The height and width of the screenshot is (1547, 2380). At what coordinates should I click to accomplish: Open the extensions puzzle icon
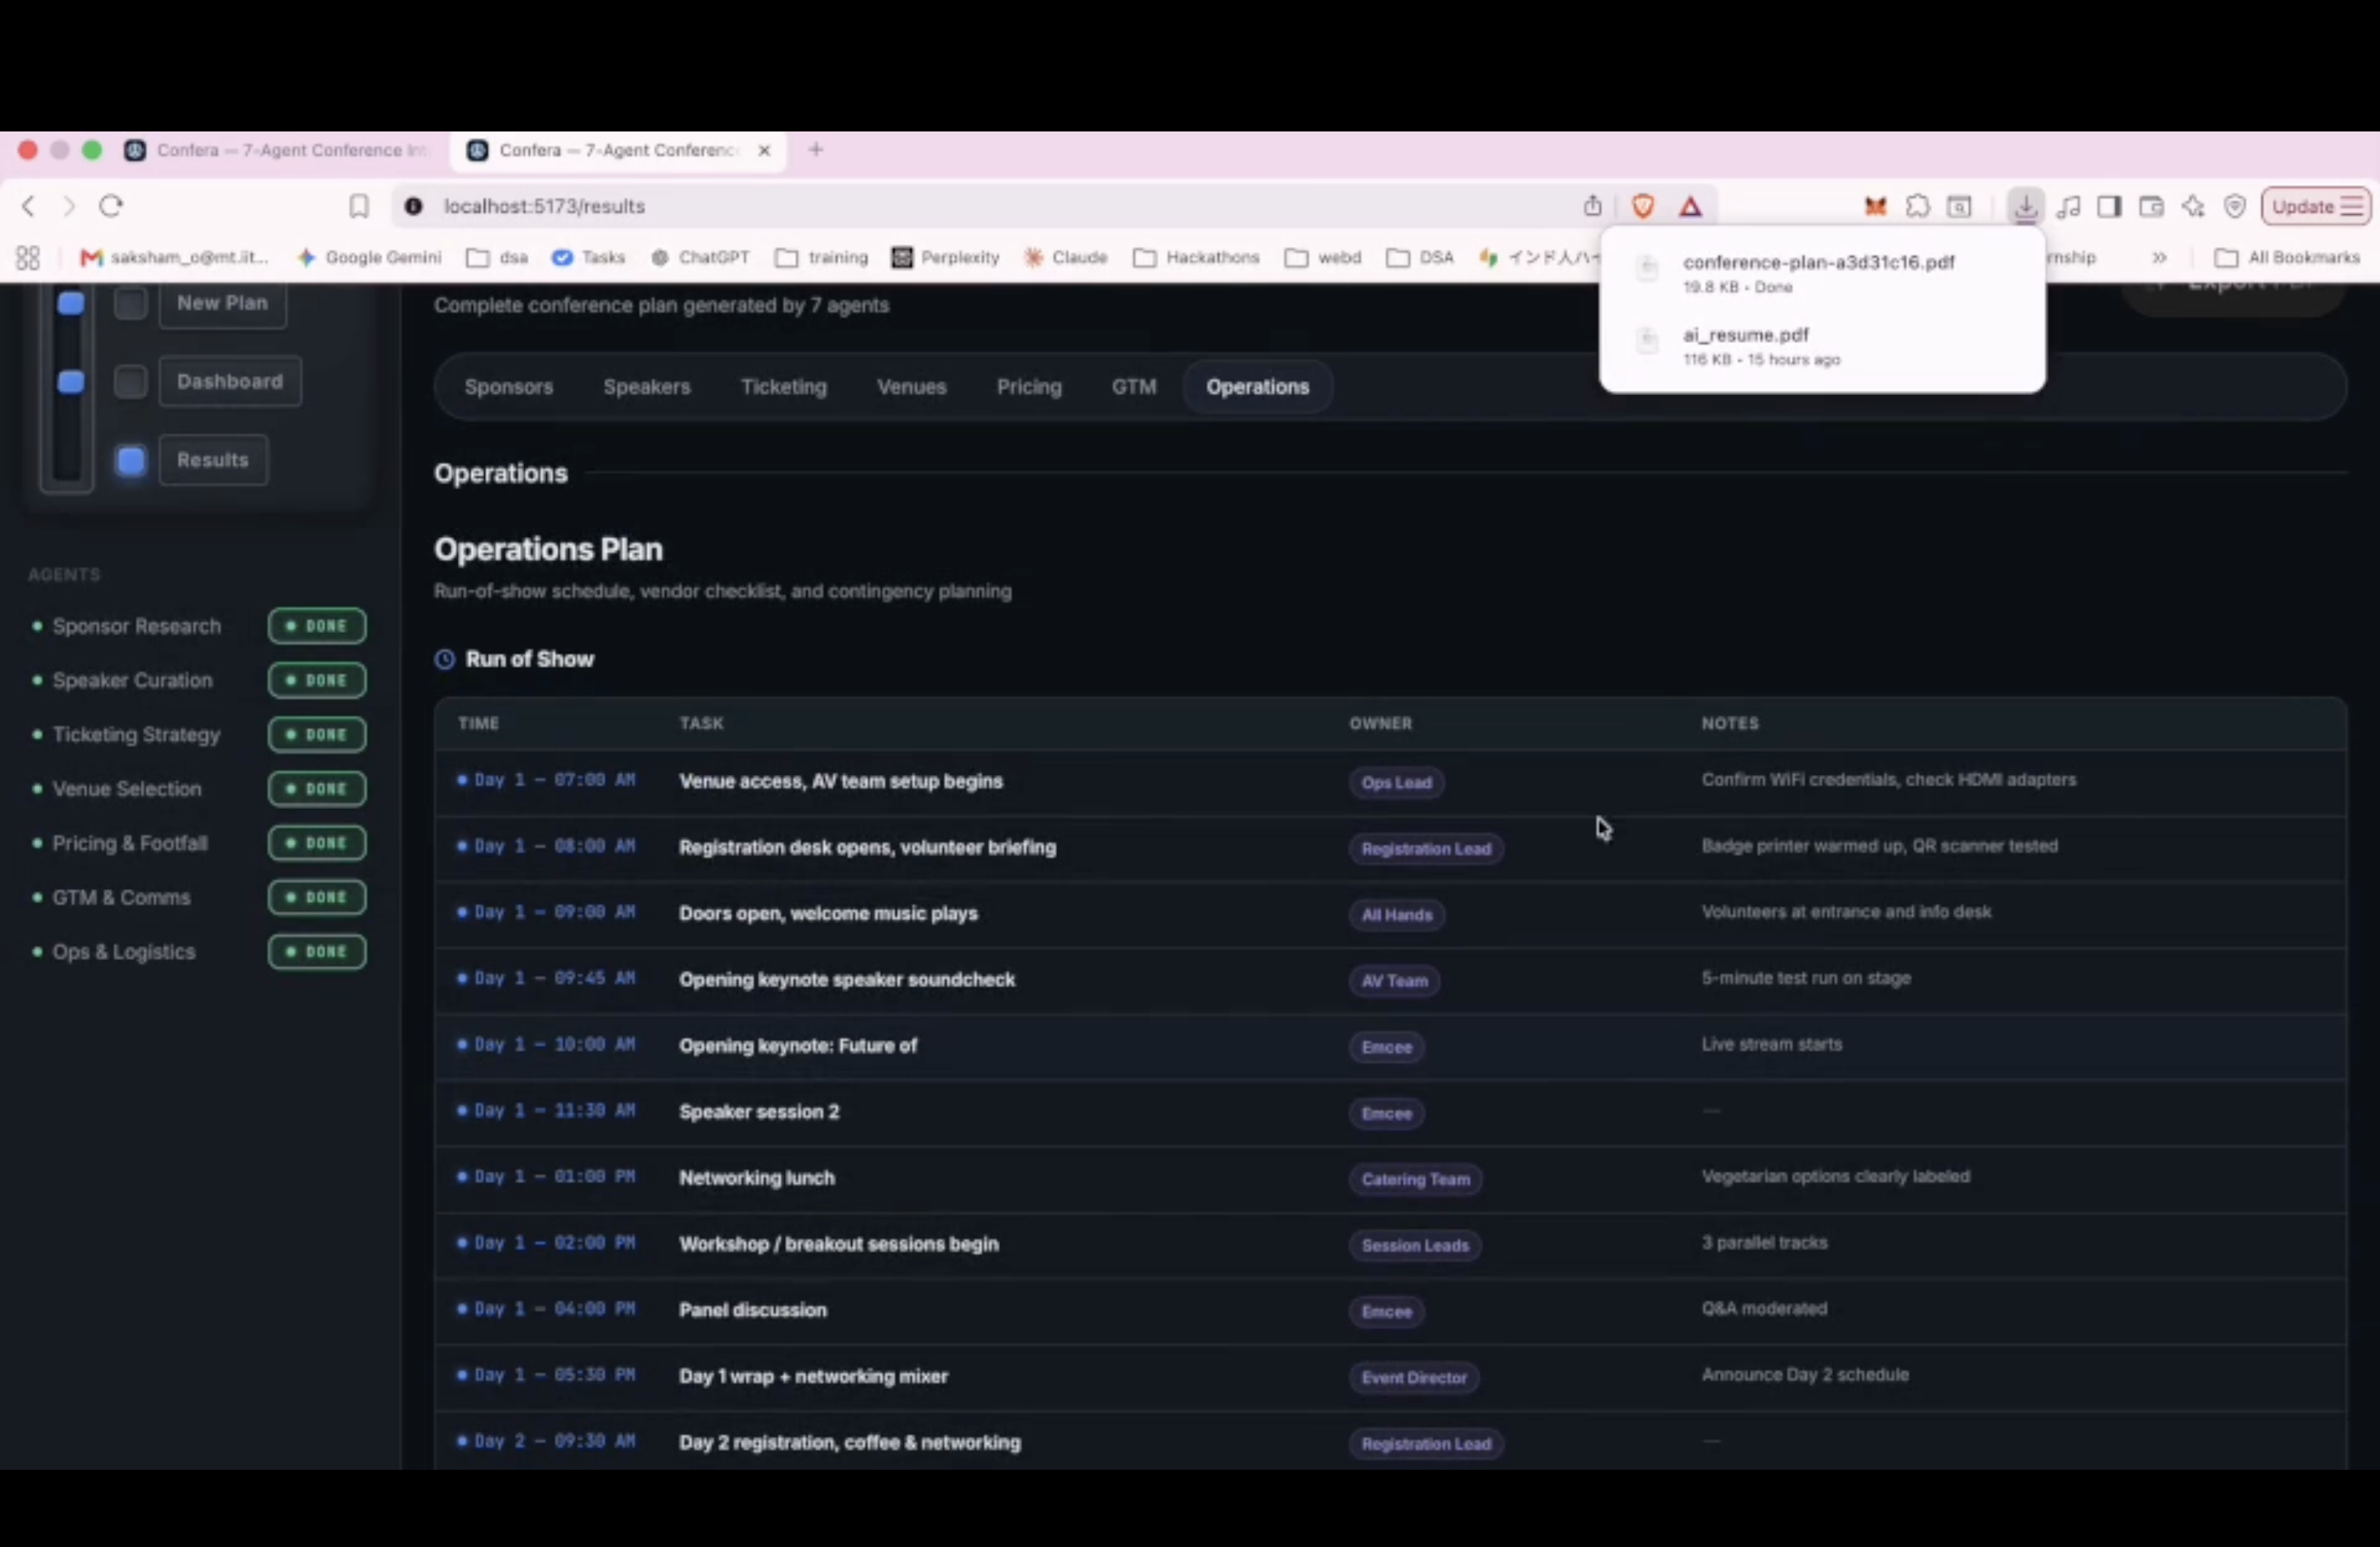(1917, 207)
